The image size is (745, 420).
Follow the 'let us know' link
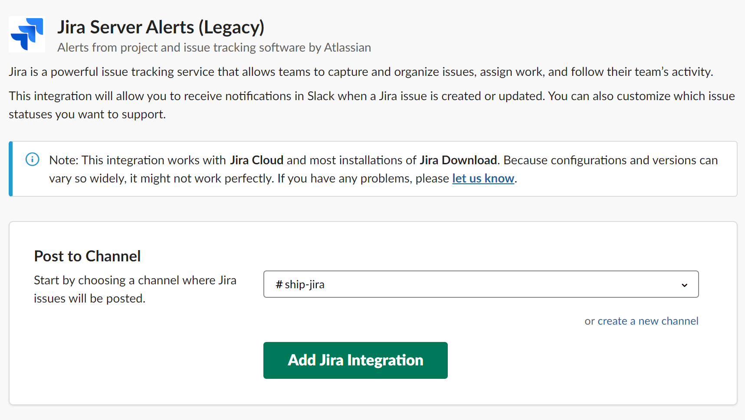click(x=483, y=179)
